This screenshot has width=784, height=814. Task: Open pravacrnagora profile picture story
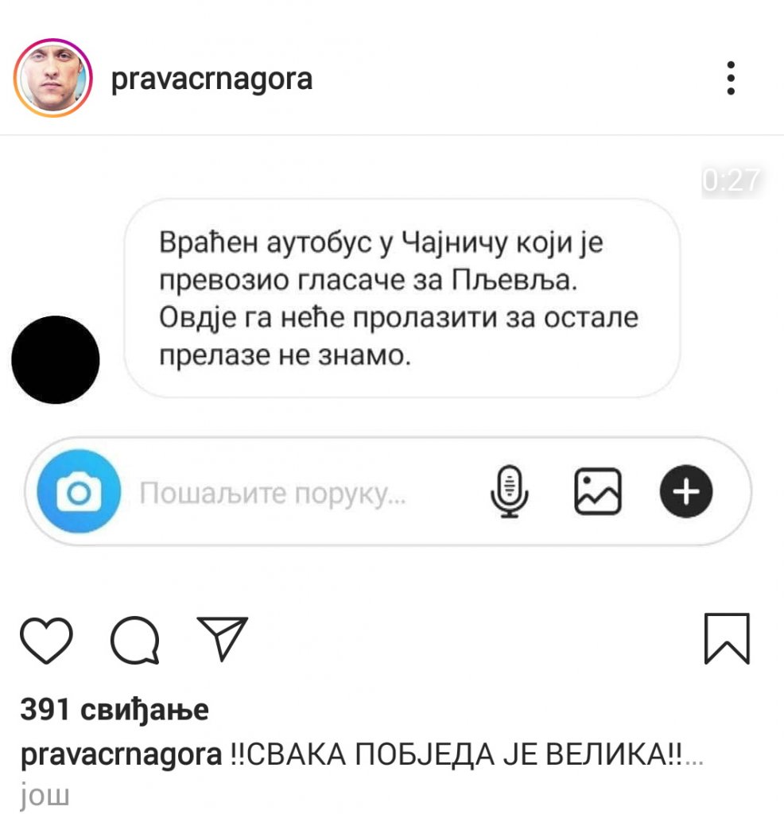coord(53,78)
